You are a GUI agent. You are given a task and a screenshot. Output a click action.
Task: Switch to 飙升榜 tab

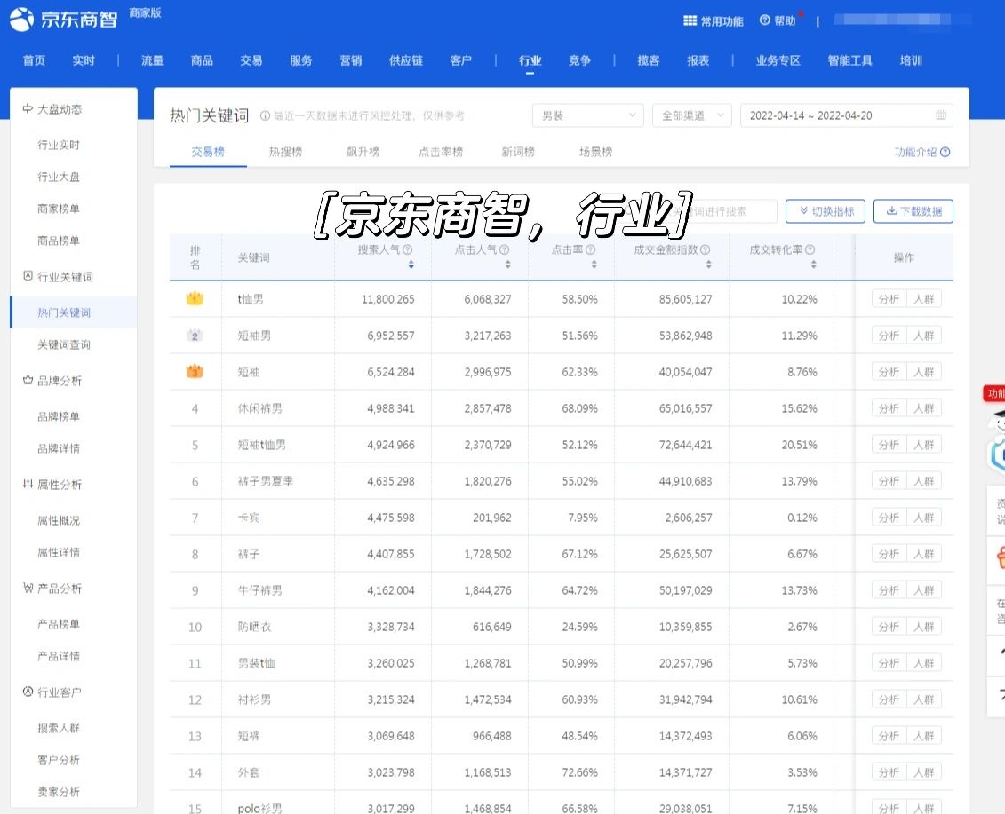coord(363,152)
